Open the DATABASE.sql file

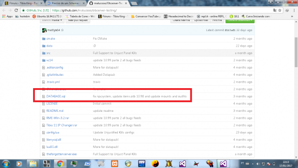[x=55, y=96]
